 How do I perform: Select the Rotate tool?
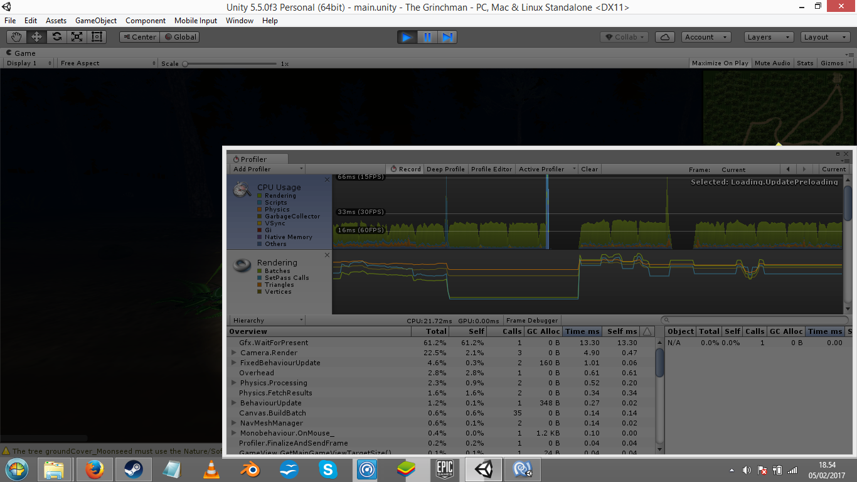point(56,37)
